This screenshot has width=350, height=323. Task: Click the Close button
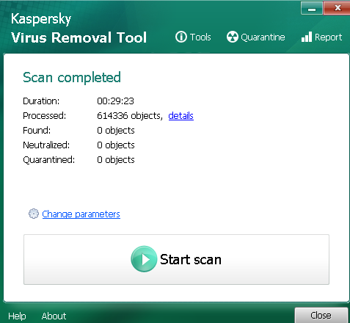321,315
